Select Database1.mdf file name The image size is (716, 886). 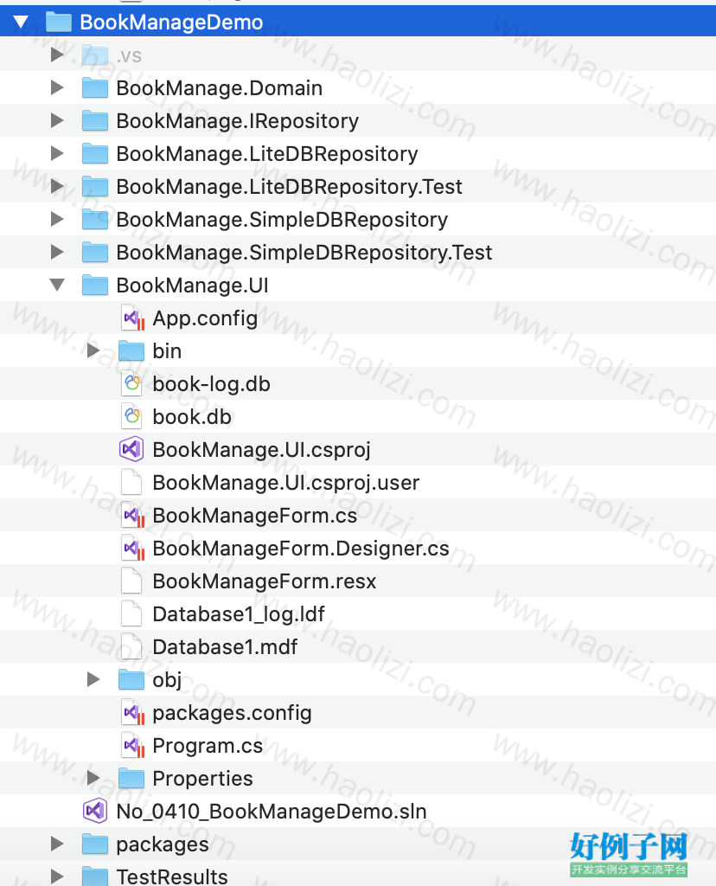[x=225, y=647]
